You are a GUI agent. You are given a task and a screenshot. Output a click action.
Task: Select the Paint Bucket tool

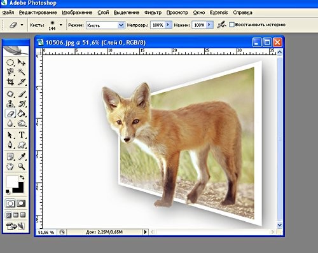tap(22, 114)
